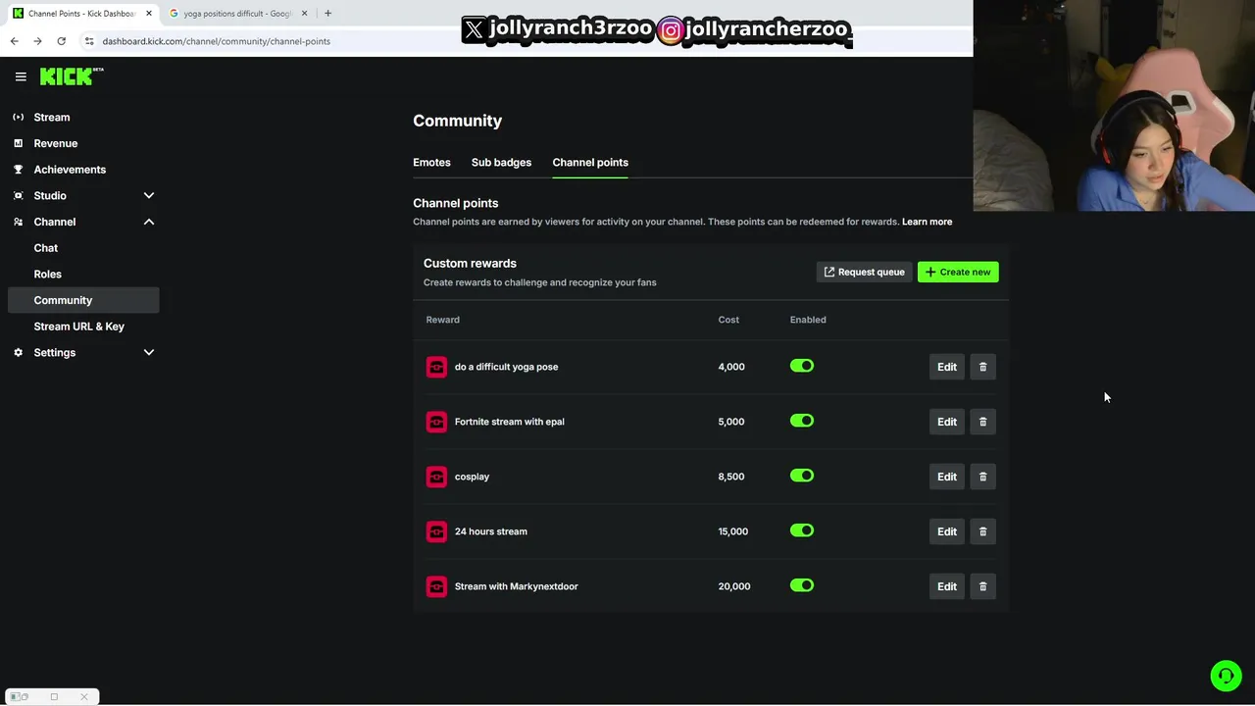Disable the 'do a difficult yoga pose' reward
The image size is (1255, 706).
[802, 366]
